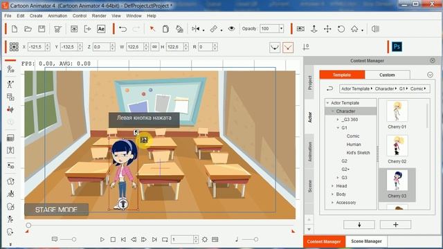The width and height of the screenshot is (443, 249).
Task: Click the transform grid anchor icon
Action: [14, 47]
